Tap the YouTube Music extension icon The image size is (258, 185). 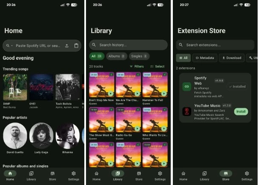pyautogui.click(x=187, y=112)
